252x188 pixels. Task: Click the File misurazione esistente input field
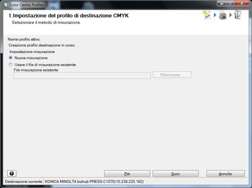(x=82, y=75)
